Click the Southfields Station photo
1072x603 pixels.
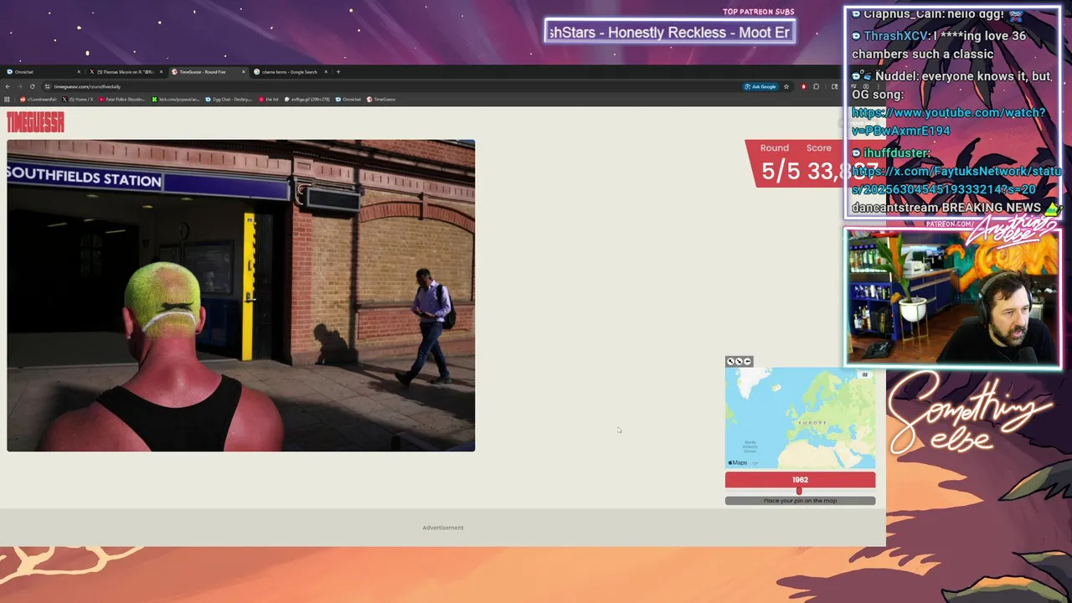coord(241,296)
